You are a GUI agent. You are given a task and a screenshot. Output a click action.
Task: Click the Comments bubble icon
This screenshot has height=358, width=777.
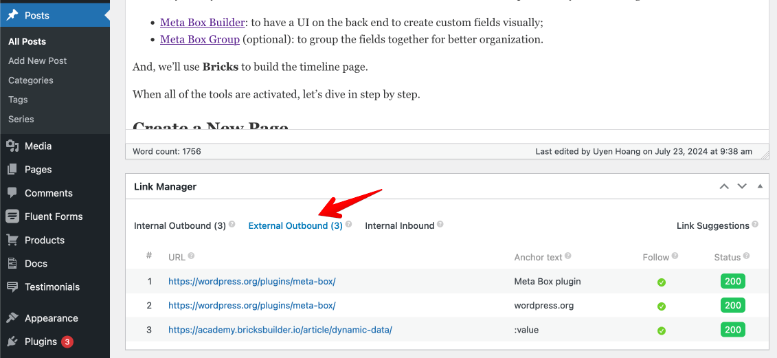tap(12, 193)
